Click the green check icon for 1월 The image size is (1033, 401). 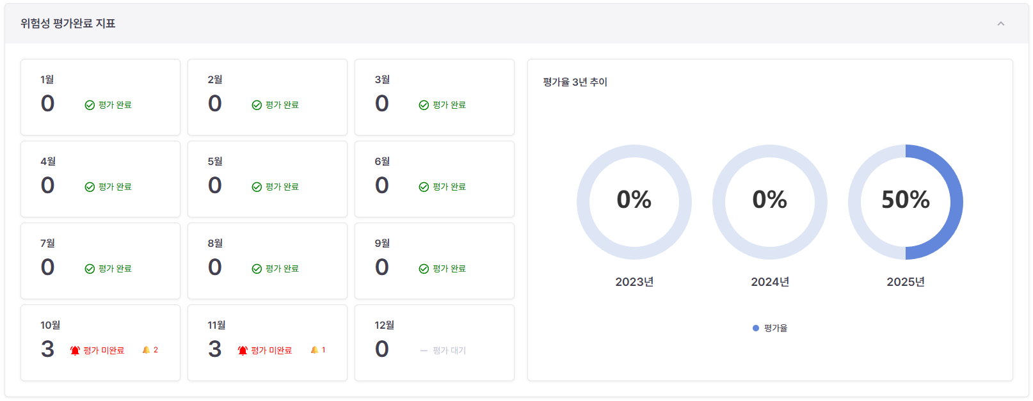(90, 106)
